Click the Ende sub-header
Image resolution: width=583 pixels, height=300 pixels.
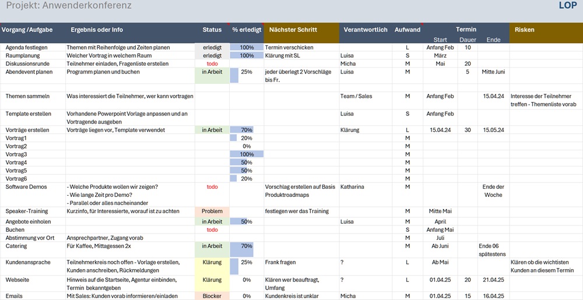[493, 40]
